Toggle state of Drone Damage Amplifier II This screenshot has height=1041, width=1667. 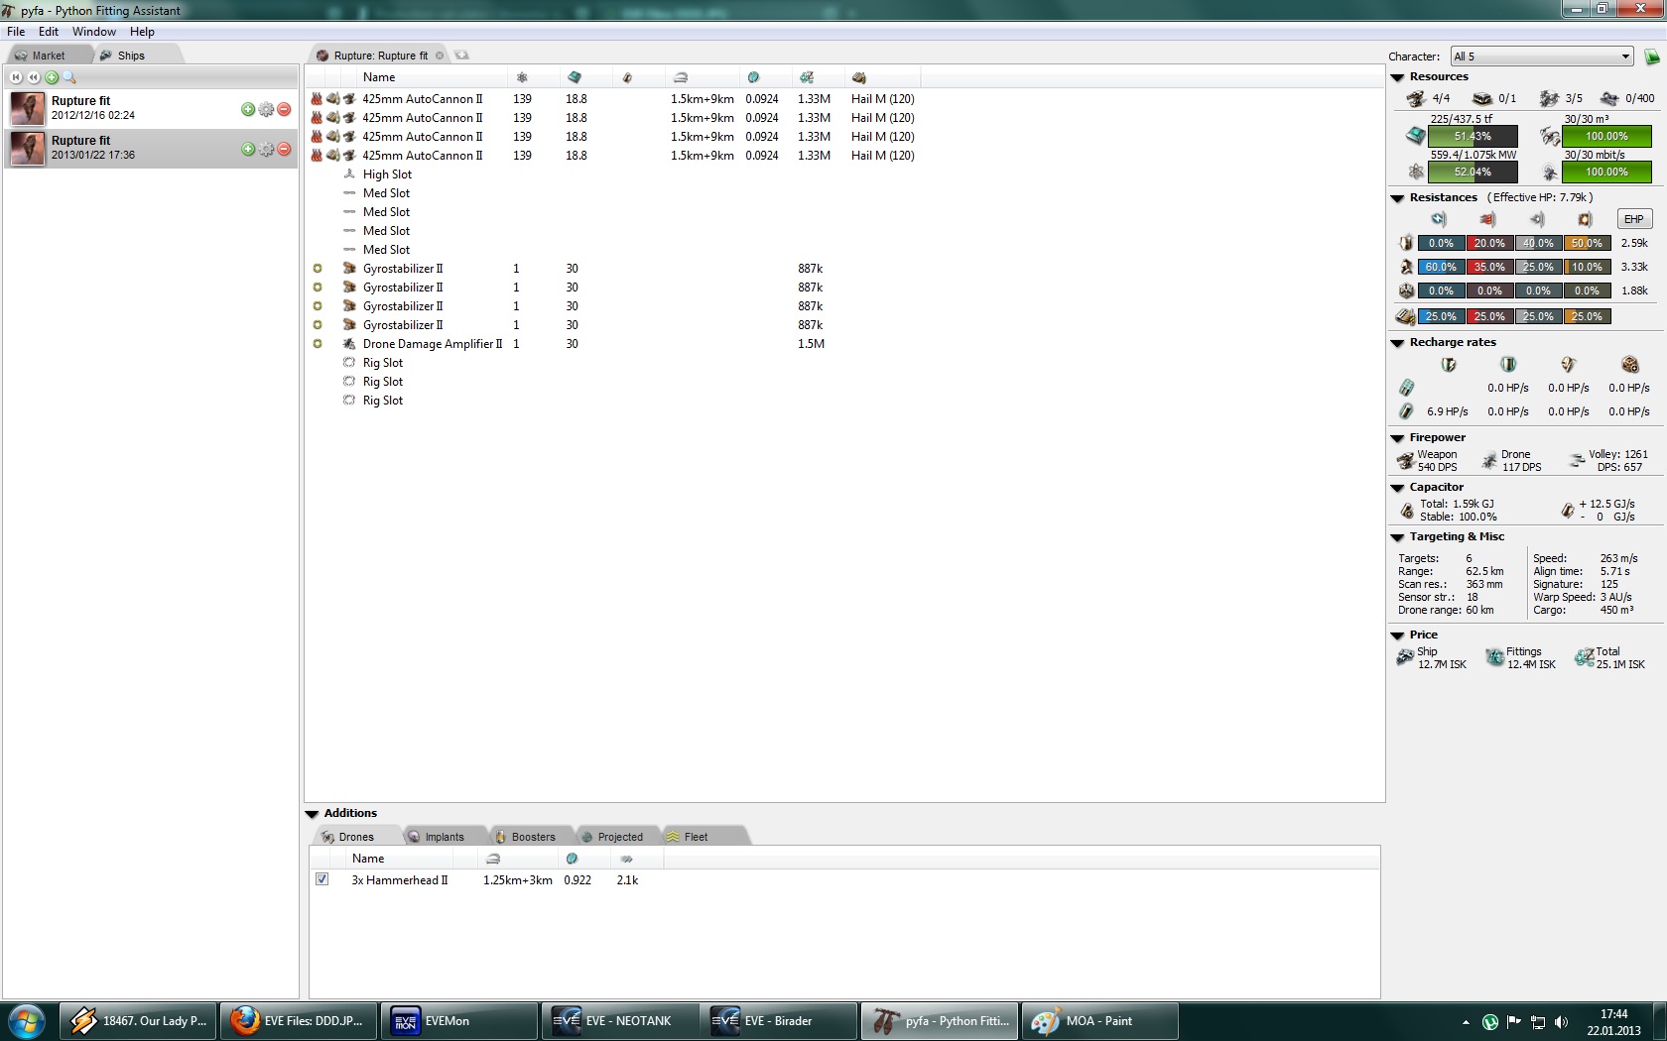click(x=318, y=344)
